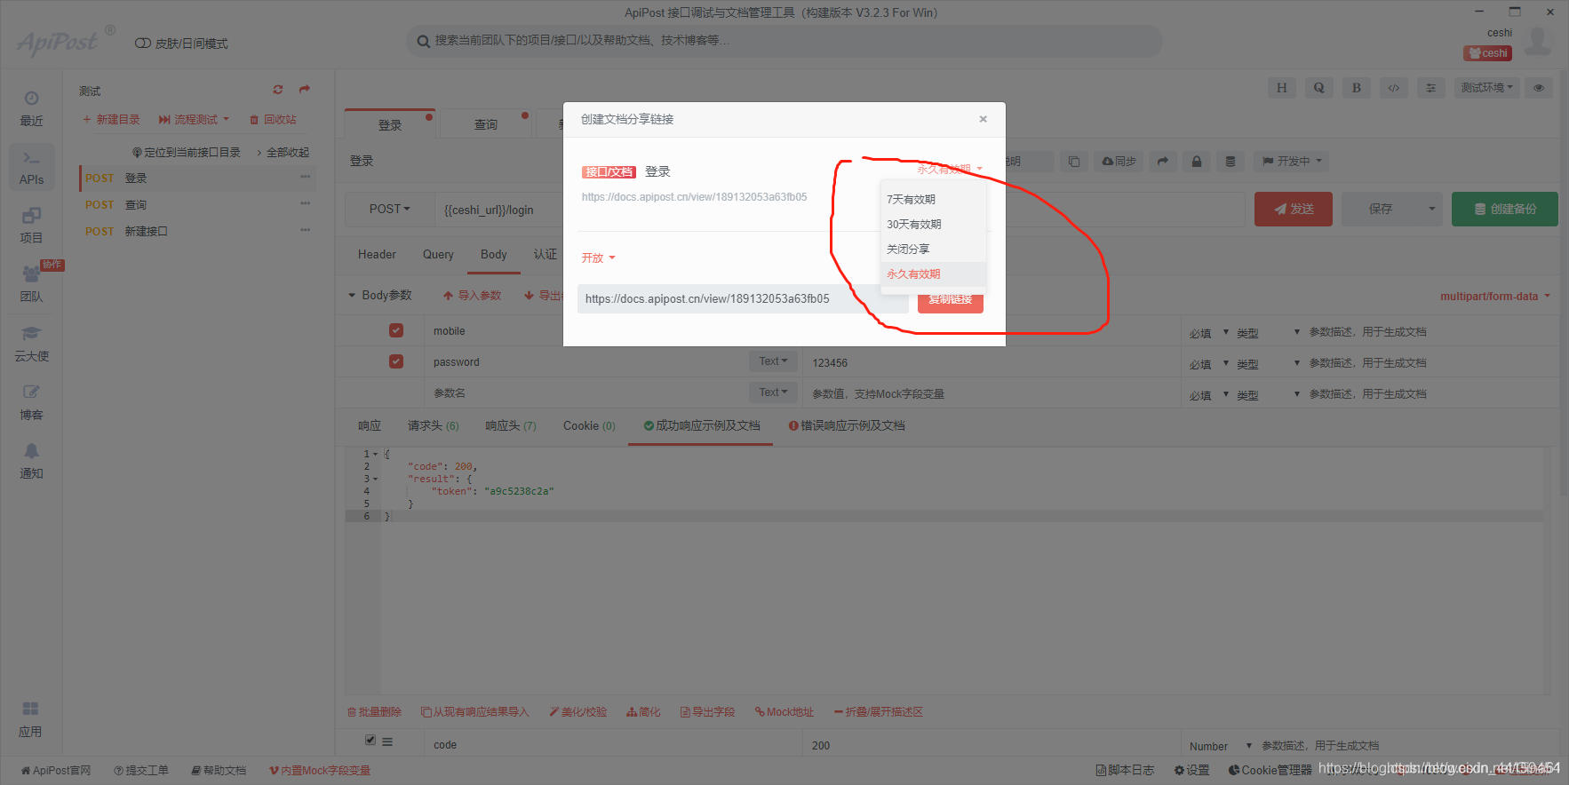Click the search bar magnifier field

tap(784, 41)
